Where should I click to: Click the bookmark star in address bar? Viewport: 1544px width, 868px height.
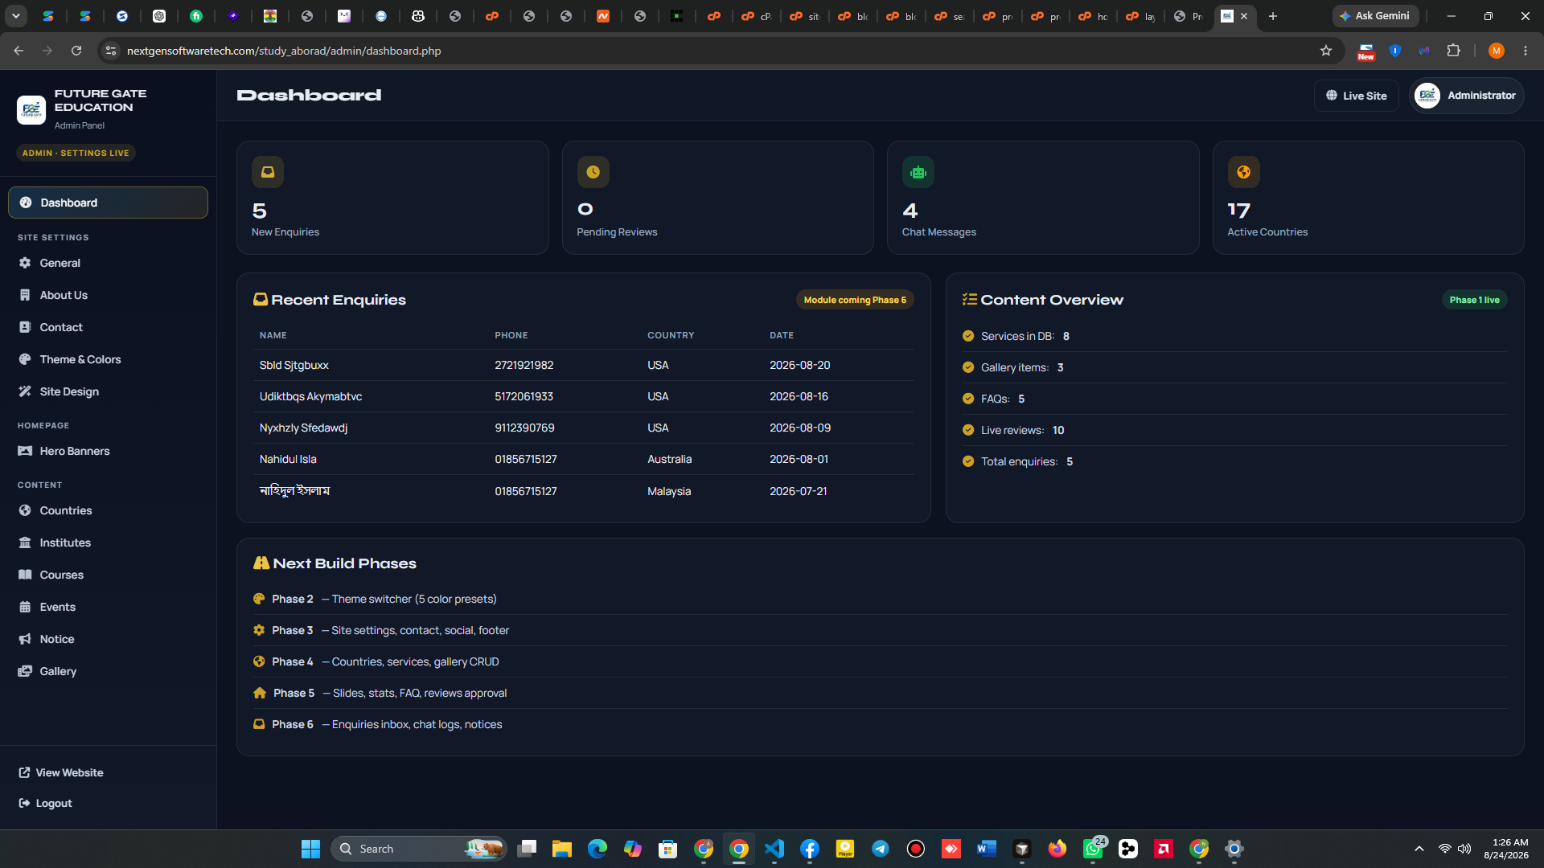point(1326,51)
